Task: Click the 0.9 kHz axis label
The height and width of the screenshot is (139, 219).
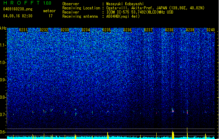Action: [3, 80]
